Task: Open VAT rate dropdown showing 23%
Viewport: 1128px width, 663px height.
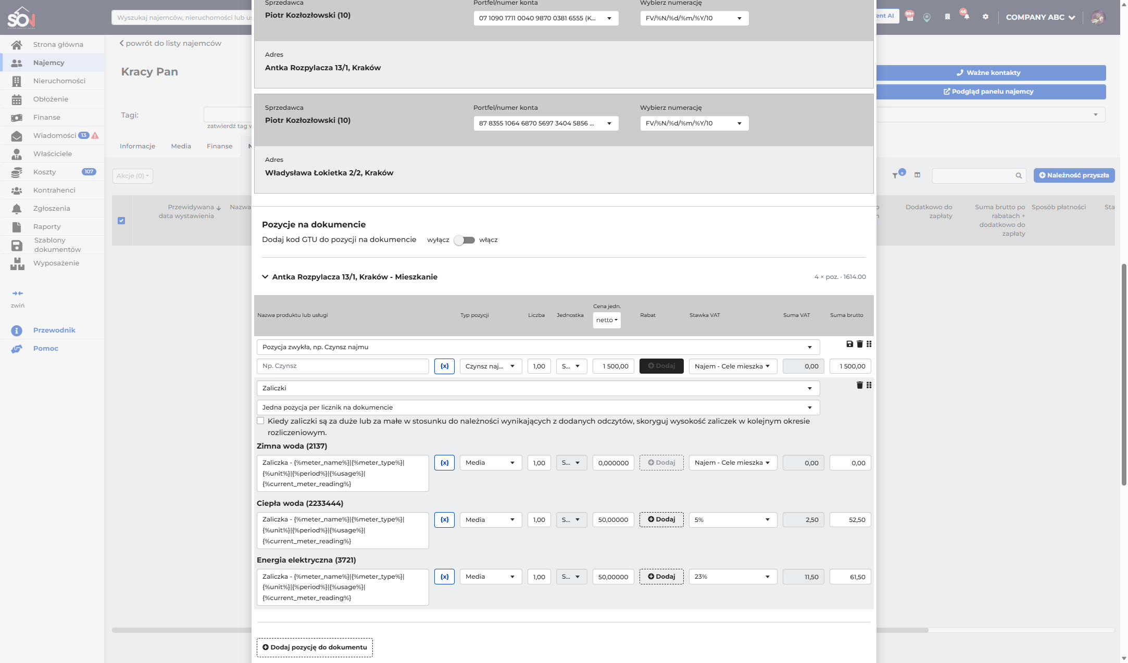Action: [733, 577]
